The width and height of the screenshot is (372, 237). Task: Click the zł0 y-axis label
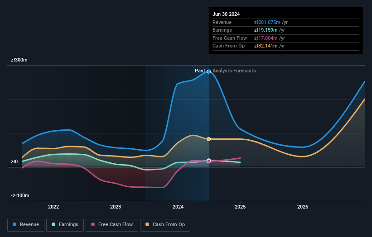[x=14, y=162]
